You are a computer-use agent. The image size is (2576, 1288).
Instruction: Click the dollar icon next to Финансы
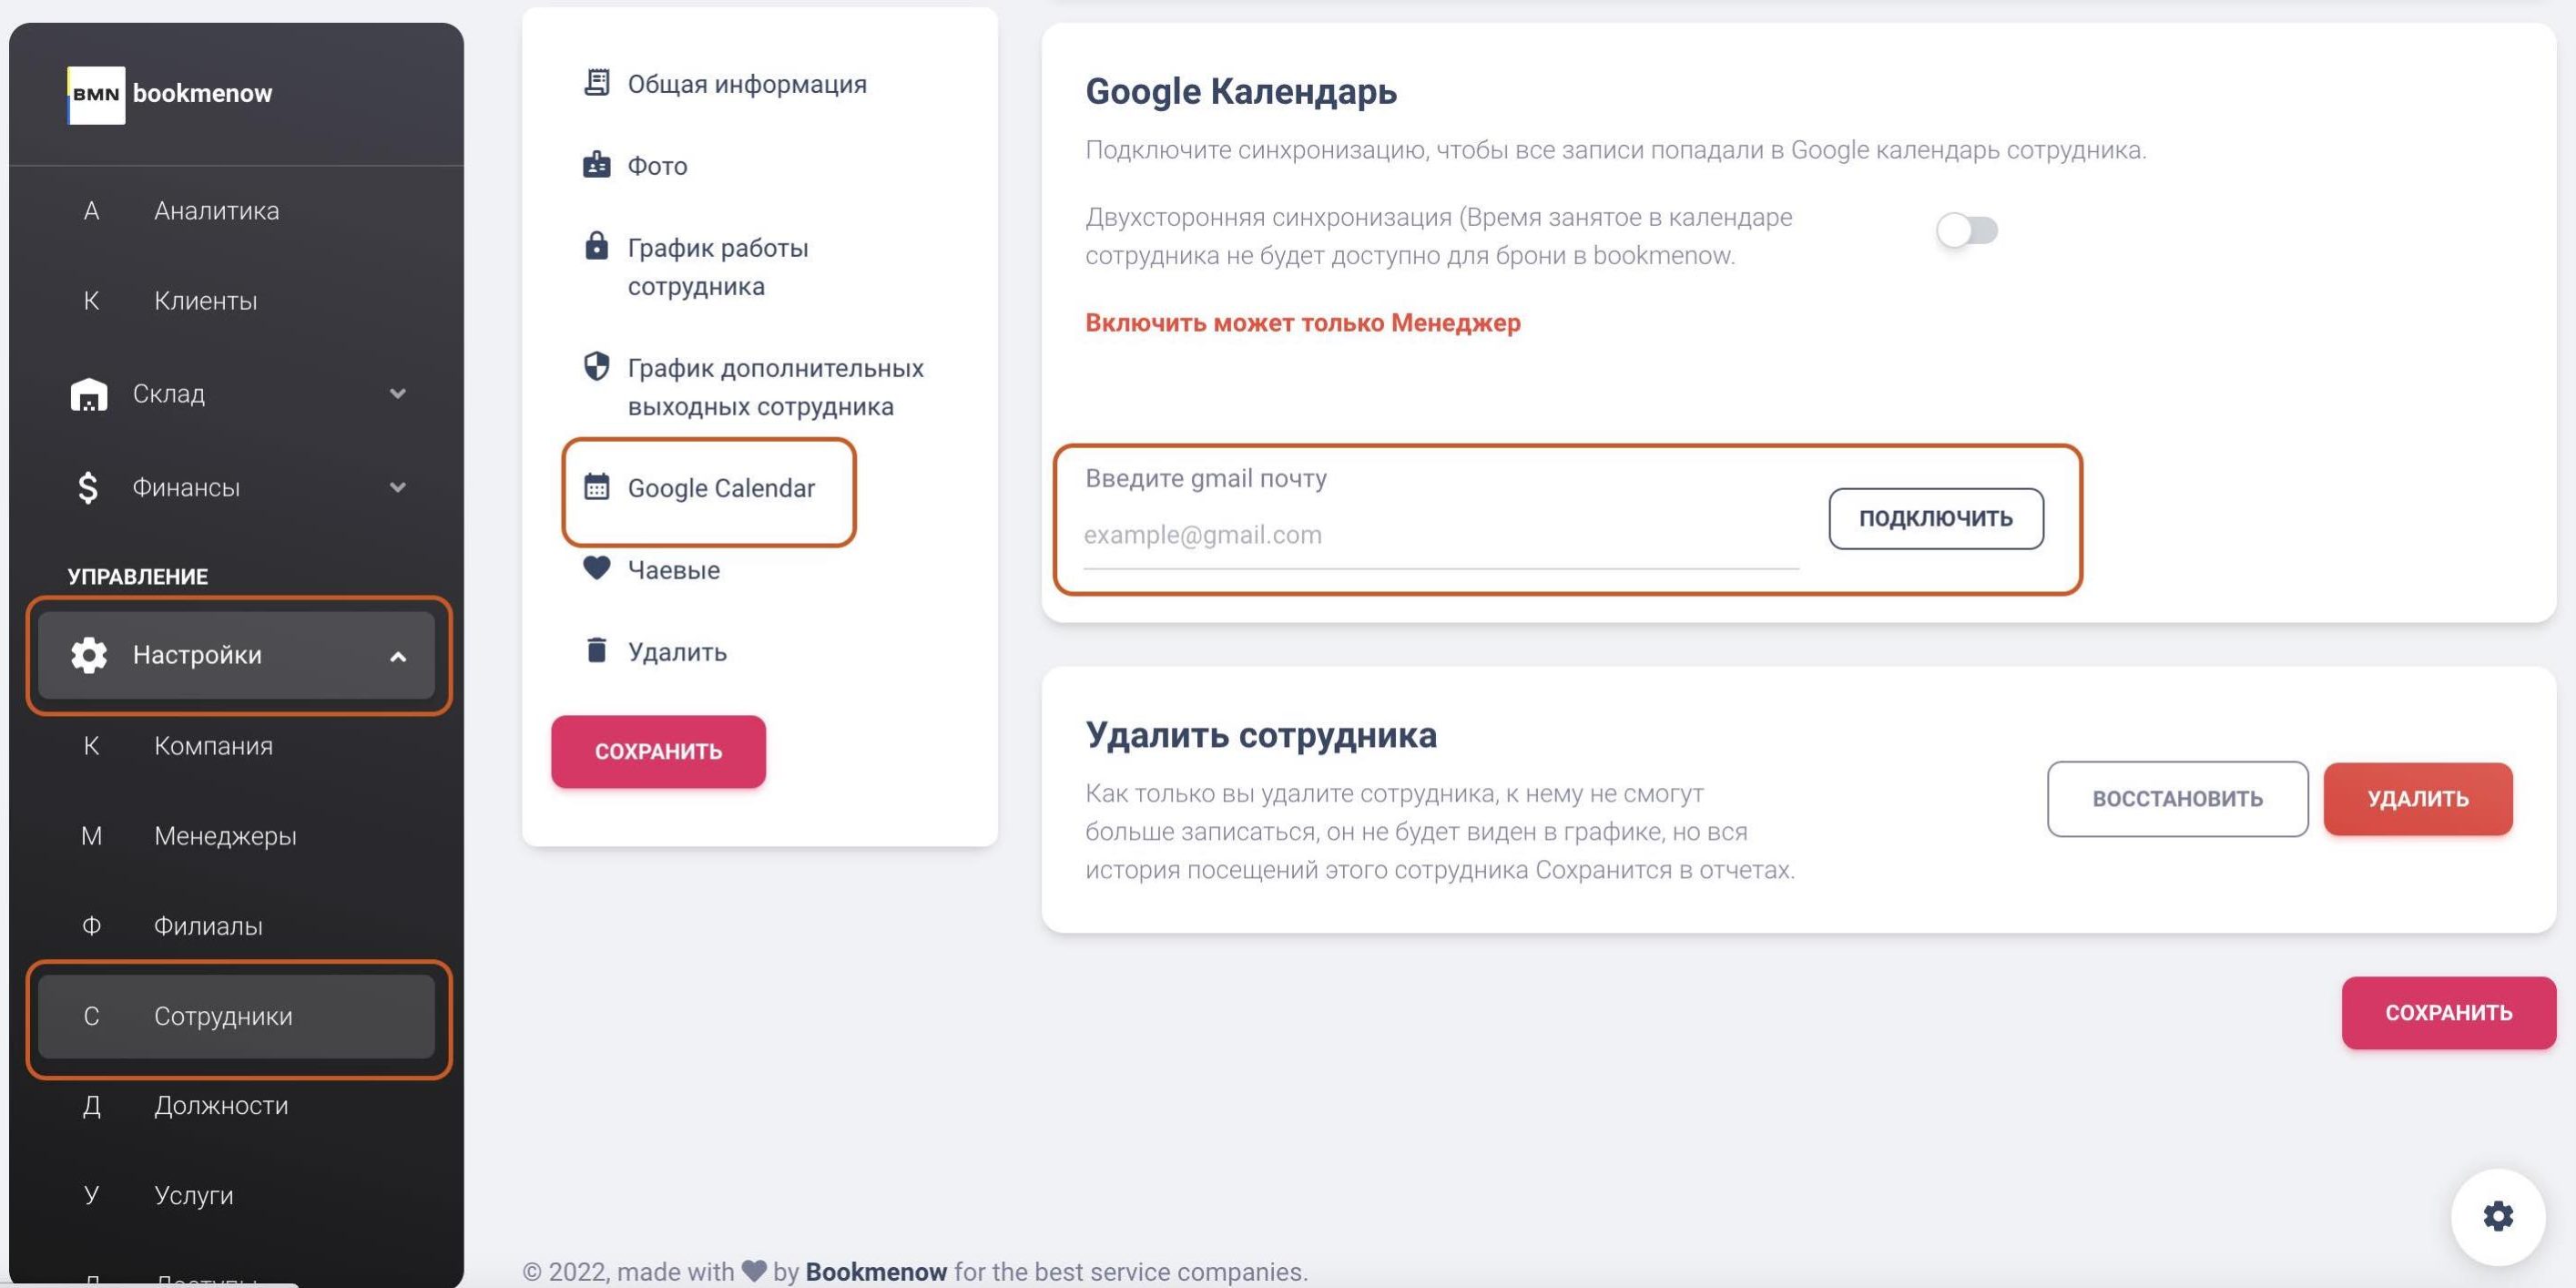click(89, 487)
